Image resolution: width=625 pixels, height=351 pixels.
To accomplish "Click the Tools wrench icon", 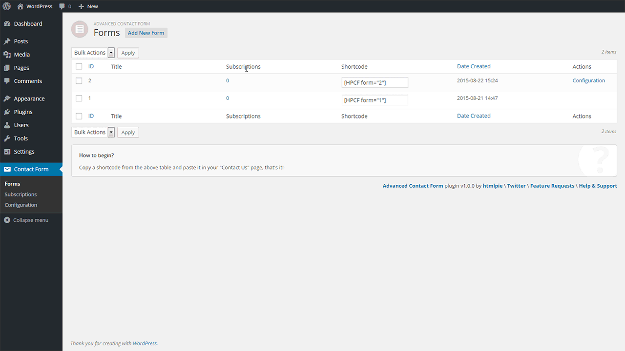I will point(7,138).
